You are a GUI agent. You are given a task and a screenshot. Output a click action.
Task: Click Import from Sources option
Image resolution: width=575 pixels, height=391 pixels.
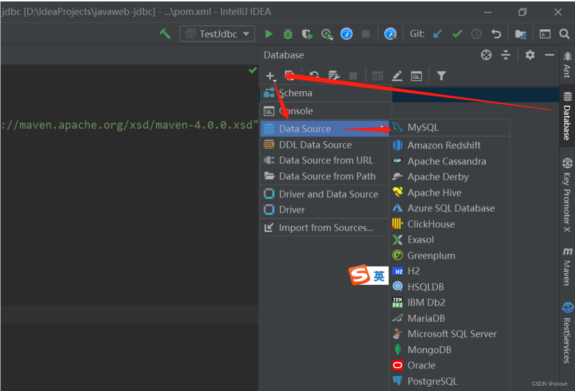coord(325,228)
